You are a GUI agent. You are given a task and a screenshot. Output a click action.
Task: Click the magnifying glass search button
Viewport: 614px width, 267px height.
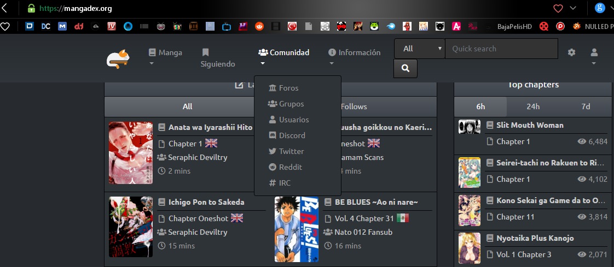406,68
